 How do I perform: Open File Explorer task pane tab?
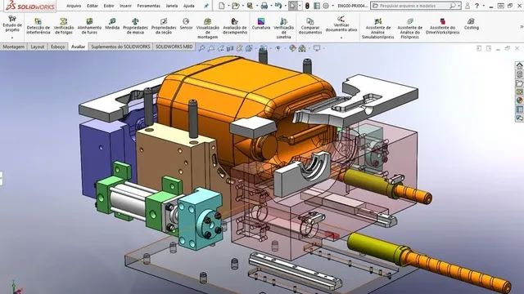pos(519,83)
